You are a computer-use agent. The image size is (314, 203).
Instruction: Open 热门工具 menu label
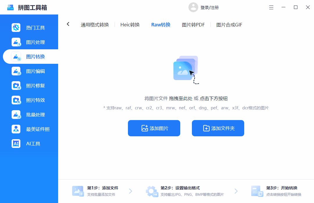click(x=35, y=28)
